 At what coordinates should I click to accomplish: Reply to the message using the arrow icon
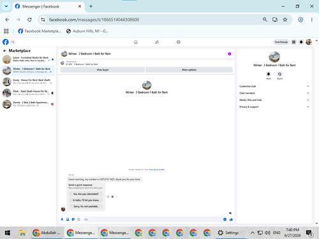pos(112,196)
